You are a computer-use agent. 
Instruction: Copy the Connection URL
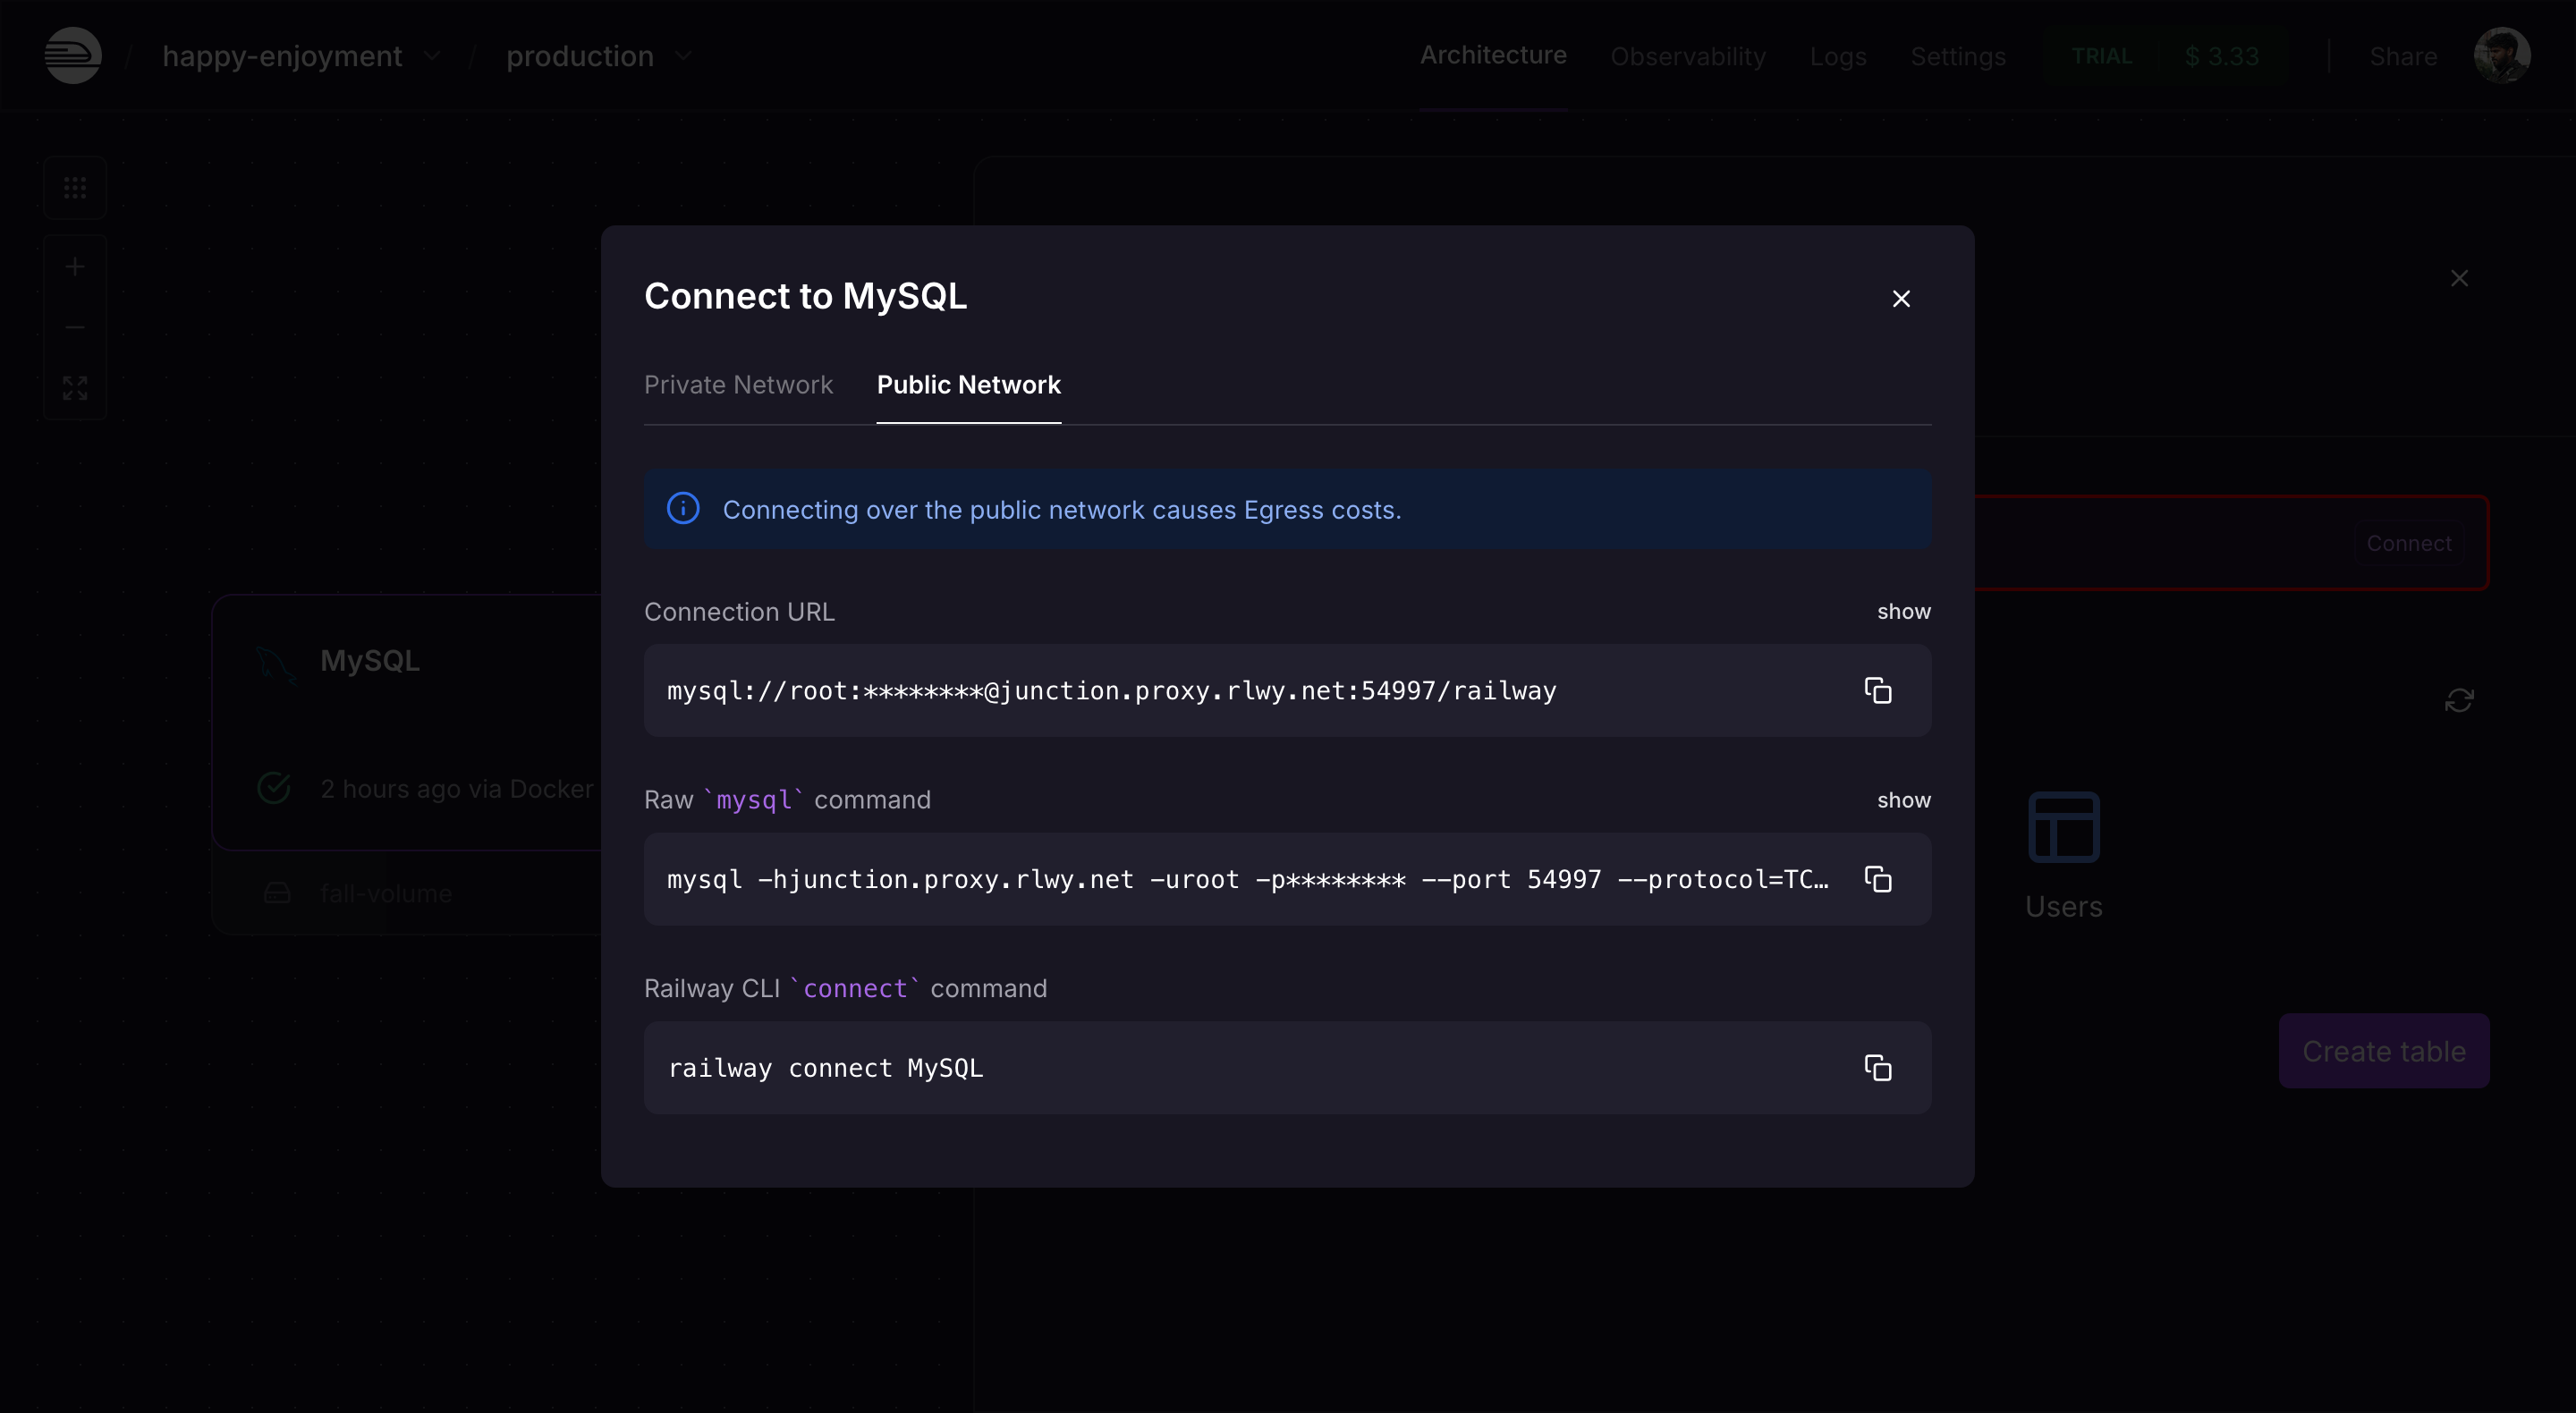1877,690
